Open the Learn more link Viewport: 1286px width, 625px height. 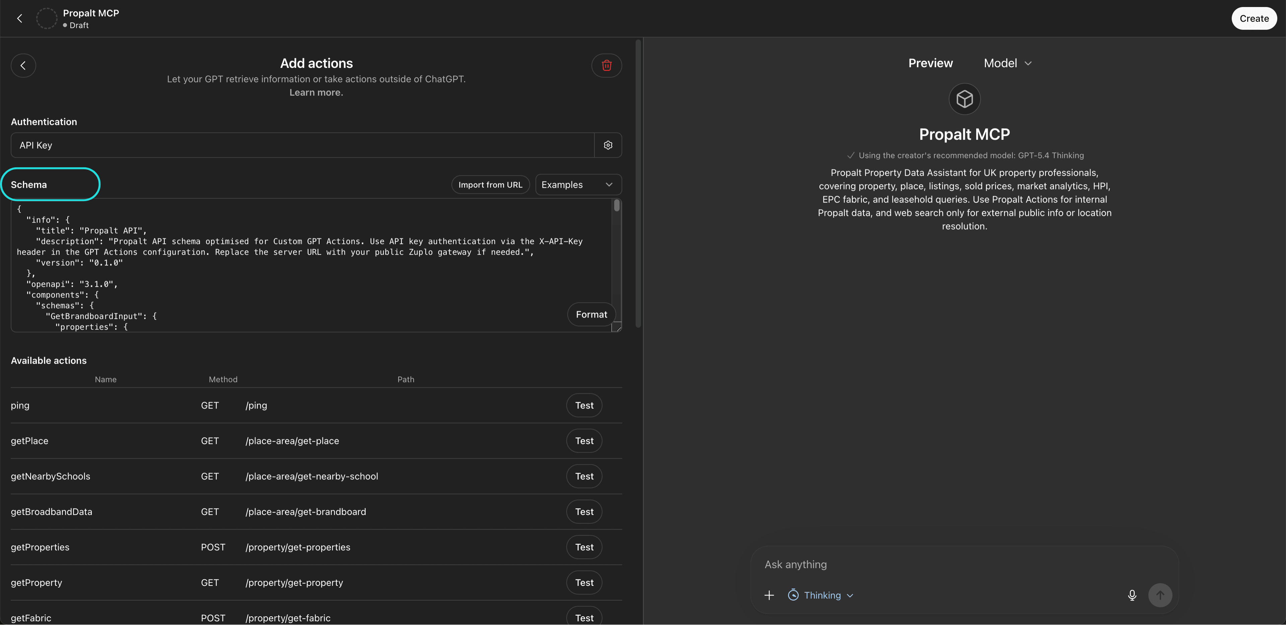click(316, 92)
